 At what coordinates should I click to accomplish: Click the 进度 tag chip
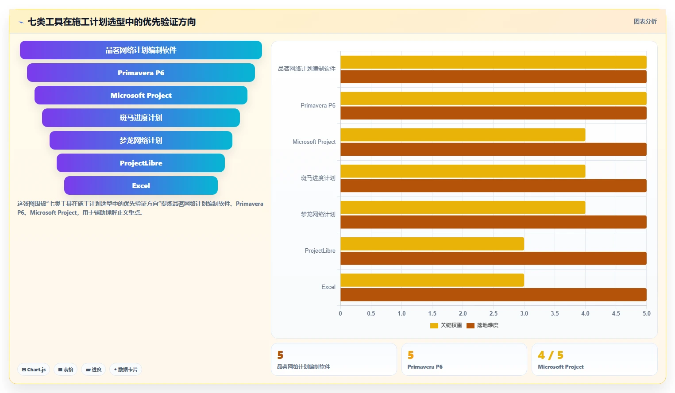tap(93, 370)
